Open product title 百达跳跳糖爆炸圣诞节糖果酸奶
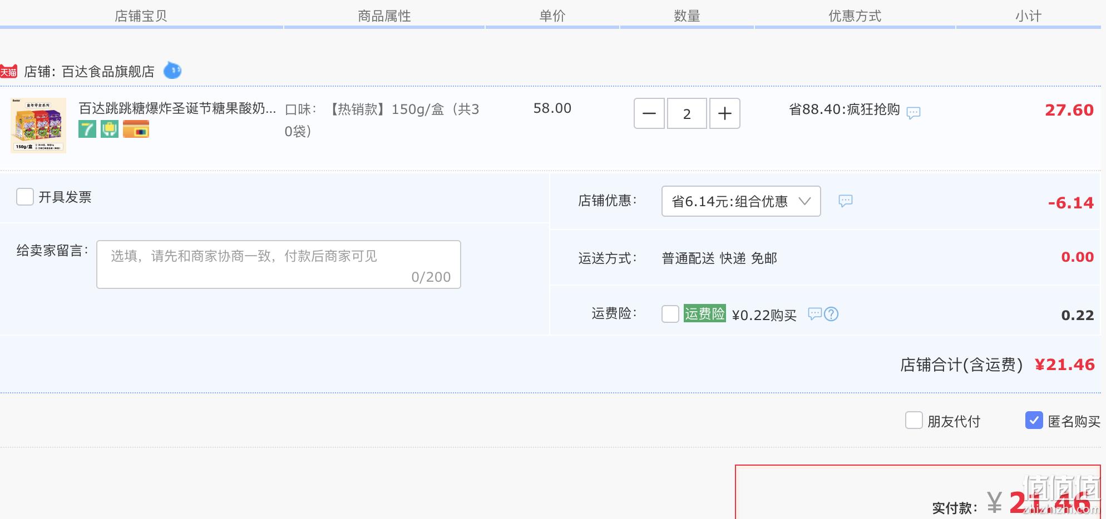Image resolution: width=1106 pixels, height=519 pixels. [177, 108]
